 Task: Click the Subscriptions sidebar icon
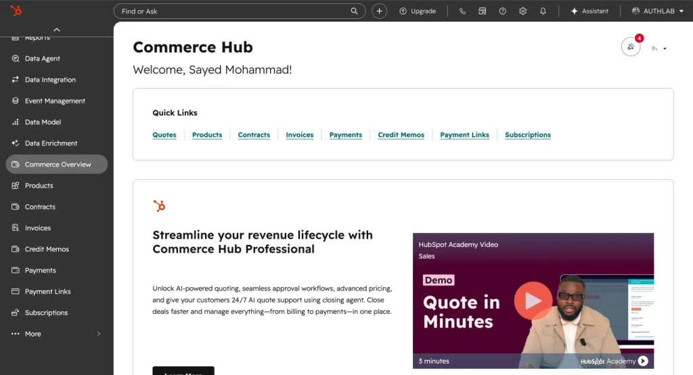click(16, 313)
